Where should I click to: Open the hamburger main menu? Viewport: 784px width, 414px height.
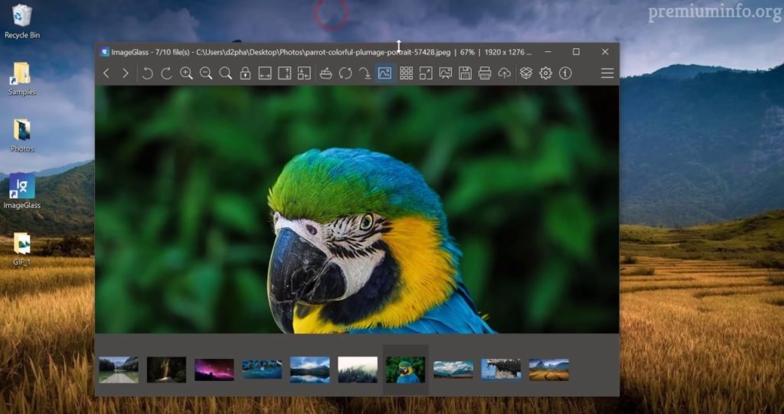coord(607,73)
